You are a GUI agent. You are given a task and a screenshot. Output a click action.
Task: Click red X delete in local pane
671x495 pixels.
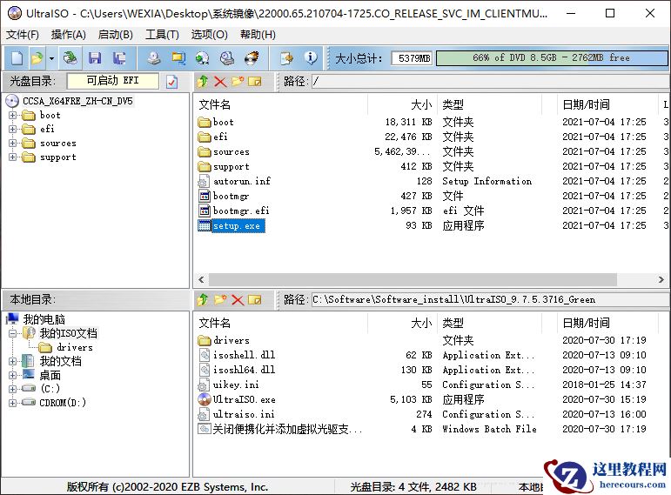click(x=238, y=299)
